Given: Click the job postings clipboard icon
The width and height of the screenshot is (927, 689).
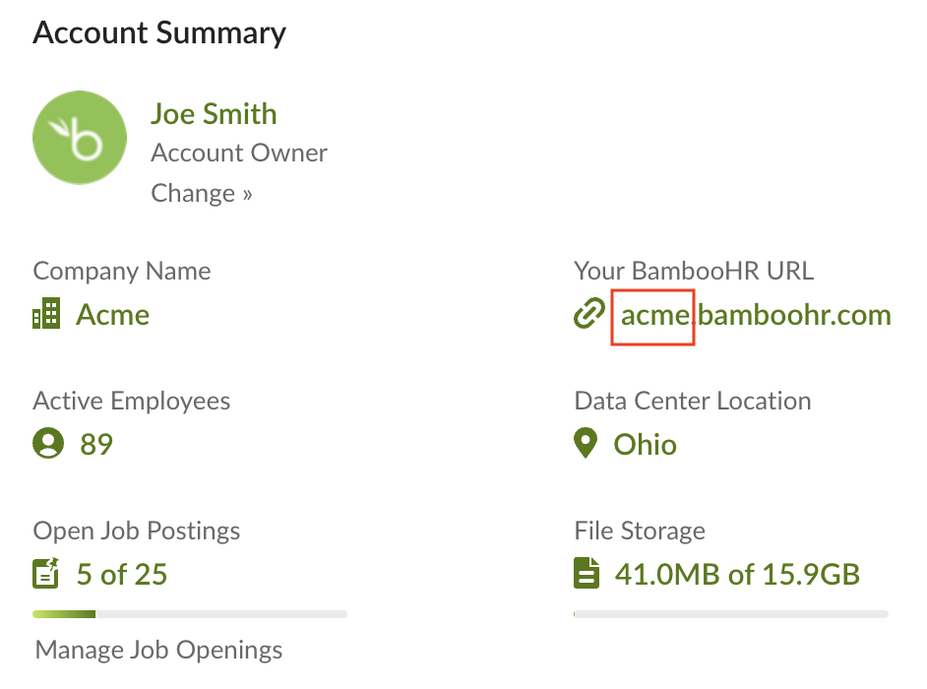Looking at the screenshot, I should (46, 574).
